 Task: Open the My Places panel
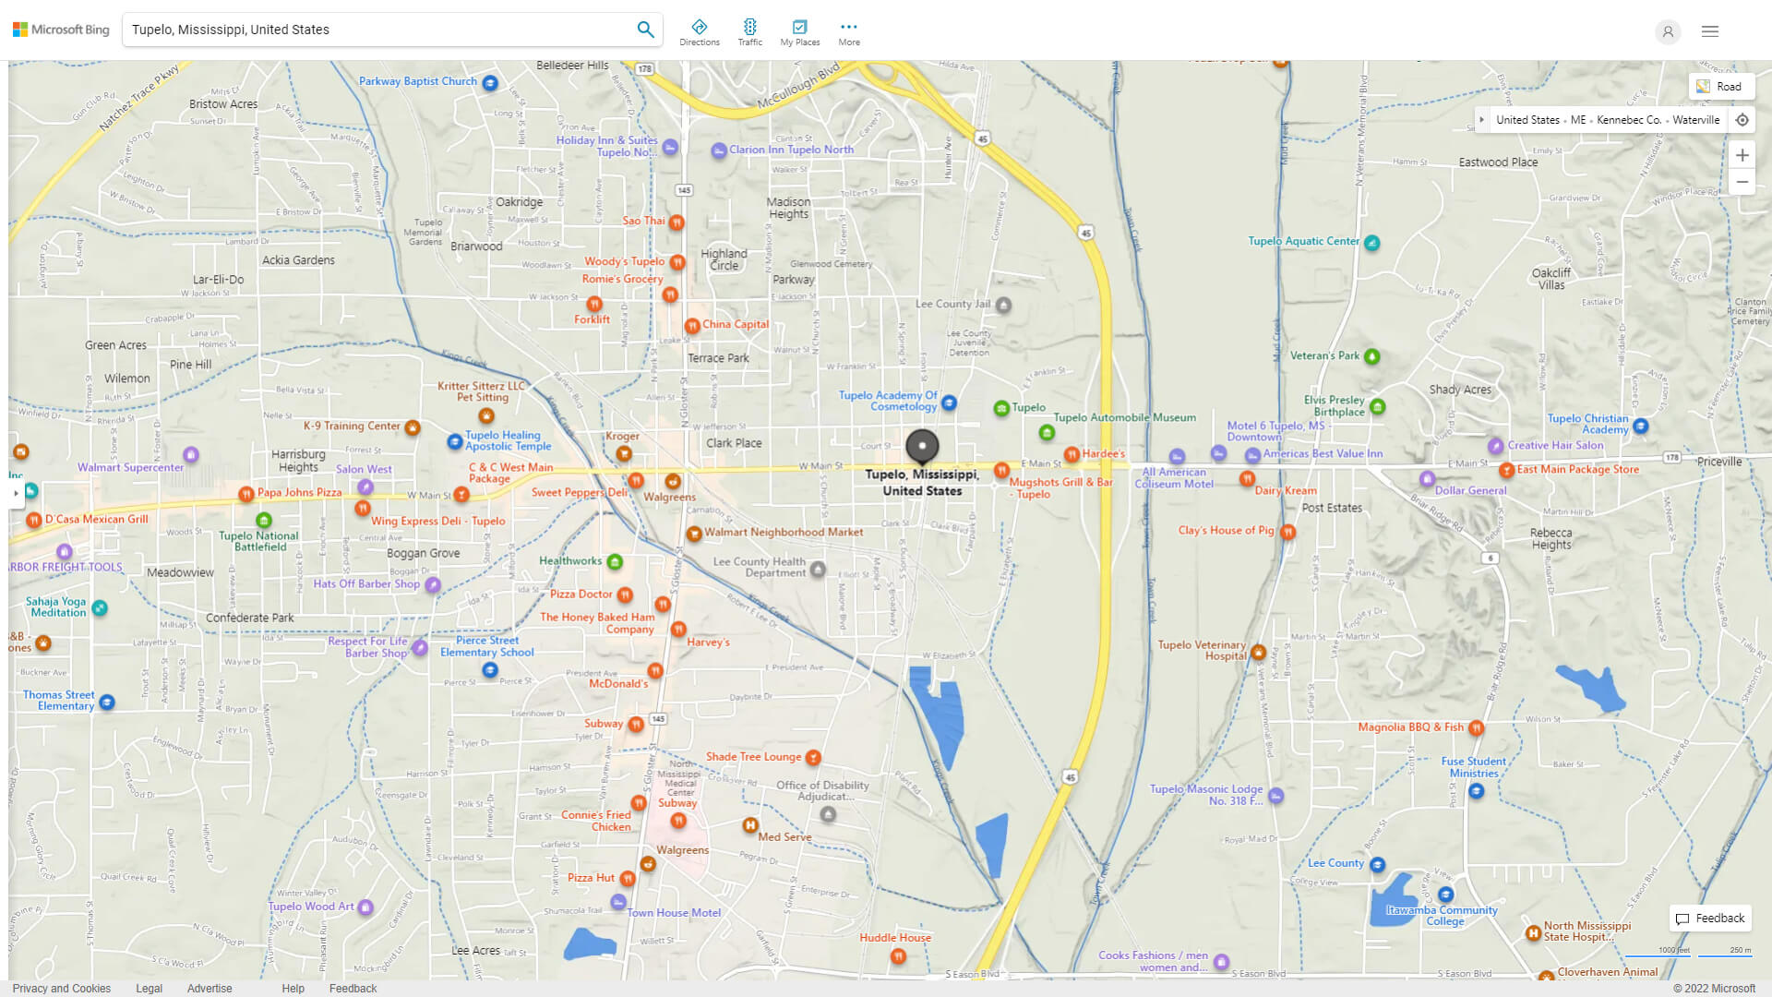tap(799, 30)
